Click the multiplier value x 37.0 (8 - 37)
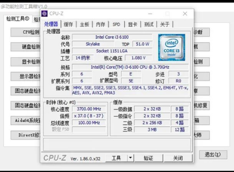The width and height of the screenshot is (234, 172). tap(89, 116)
